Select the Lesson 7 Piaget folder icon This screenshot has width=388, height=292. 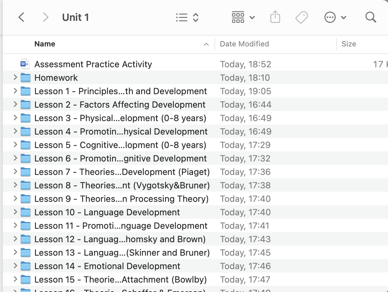pyautogui.click(x=25, y=172)
